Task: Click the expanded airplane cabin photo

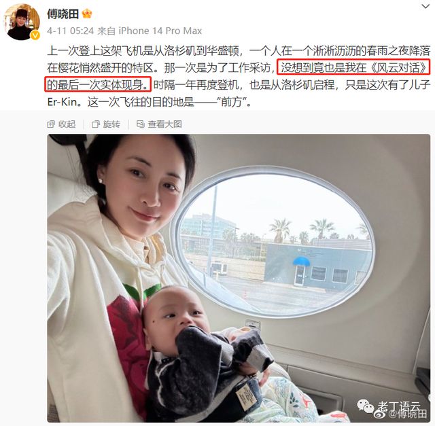Action: click(239, 278)
